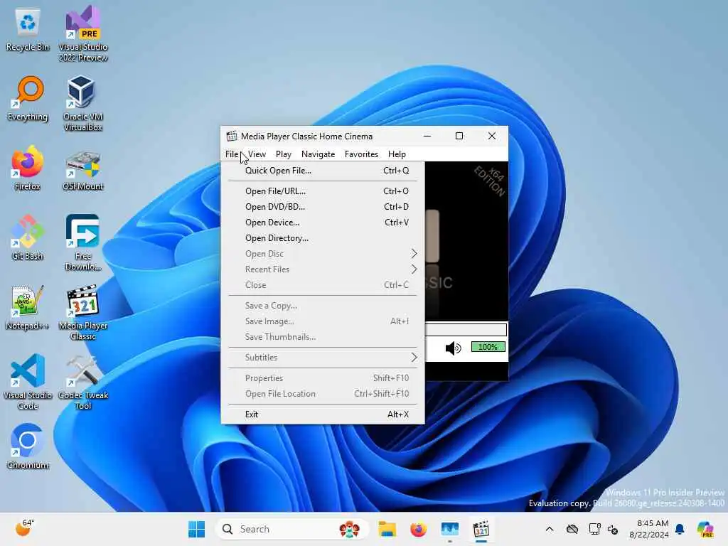Select Media Player Classic desktop shortcut

(82, 312)
